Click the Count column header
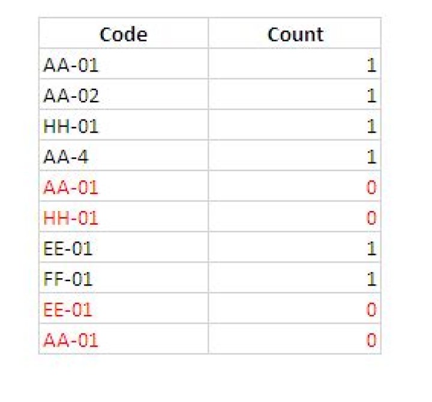 295,33
